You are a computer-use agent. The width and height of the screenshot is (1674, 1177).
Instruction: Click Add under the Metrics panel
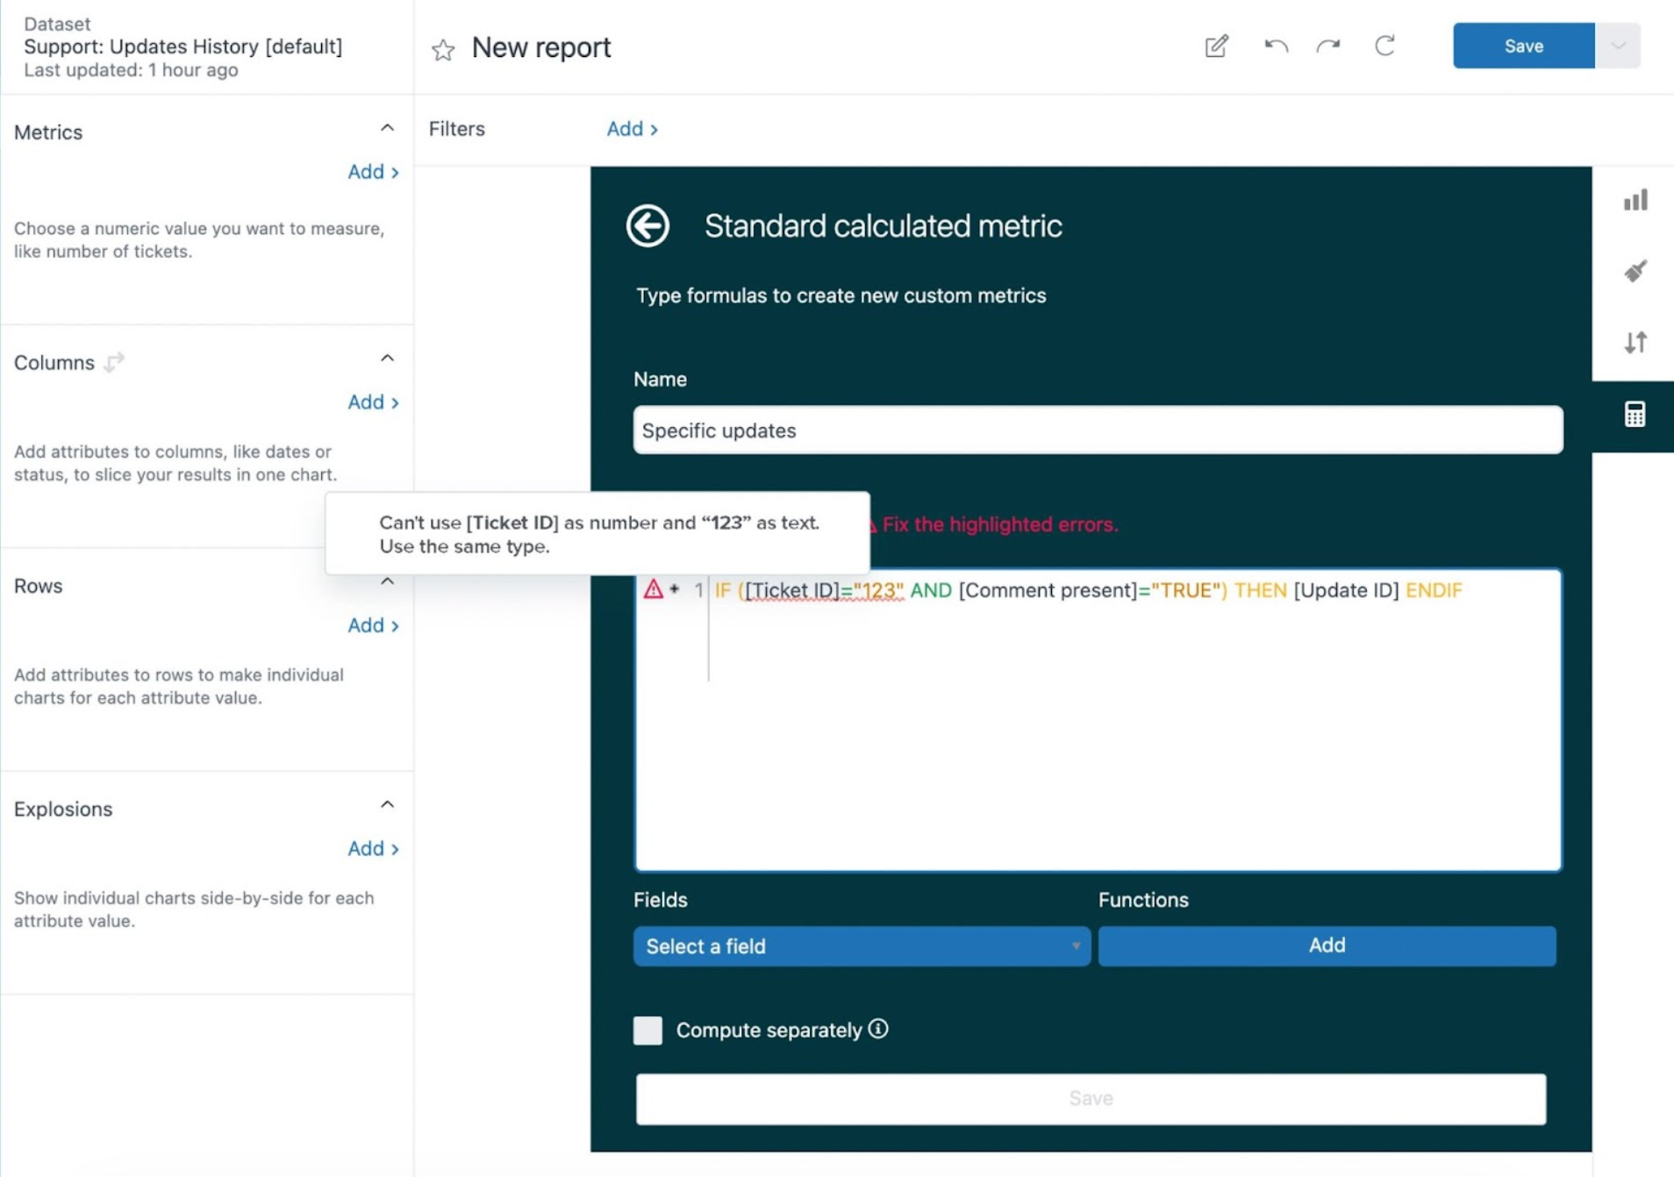373,172
